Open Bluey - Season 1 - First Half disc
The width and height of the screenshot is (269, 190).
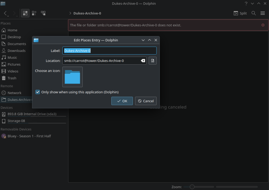[x=33, y=136]
